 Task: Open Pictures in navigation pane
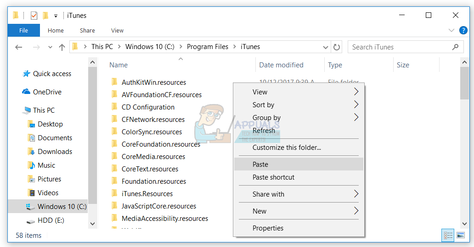[x=44, y=179]
